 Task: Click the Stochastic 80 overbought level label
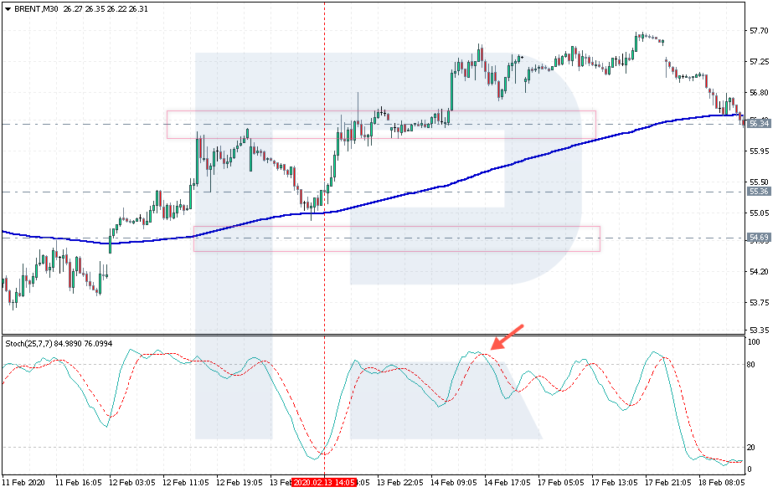751,365
